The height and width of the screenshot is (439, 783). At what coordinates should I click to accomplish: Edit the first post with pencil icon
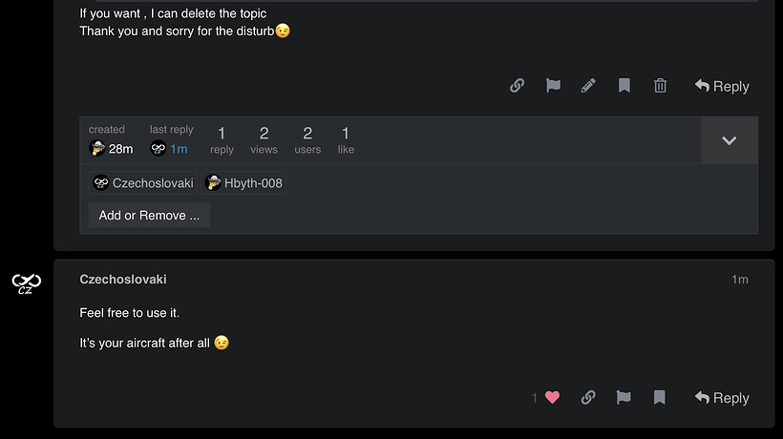click(x=588, y=86)
